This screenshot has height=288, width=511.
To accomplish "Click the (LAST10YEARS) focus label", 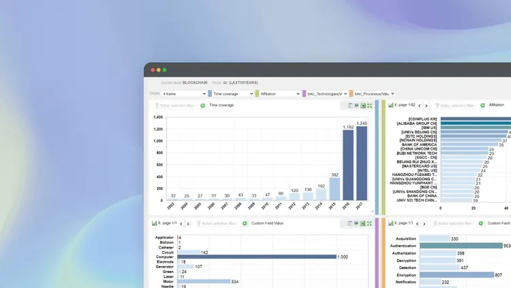I will 243,83.
